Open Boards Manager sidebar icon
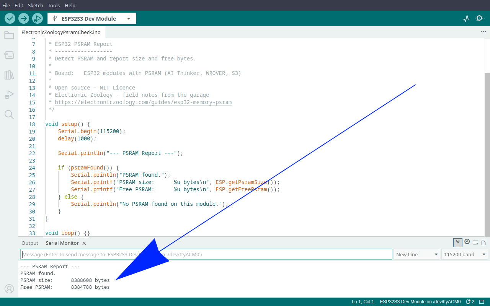The height and width of the screenshot is (306, 490). tap(9, 55)
